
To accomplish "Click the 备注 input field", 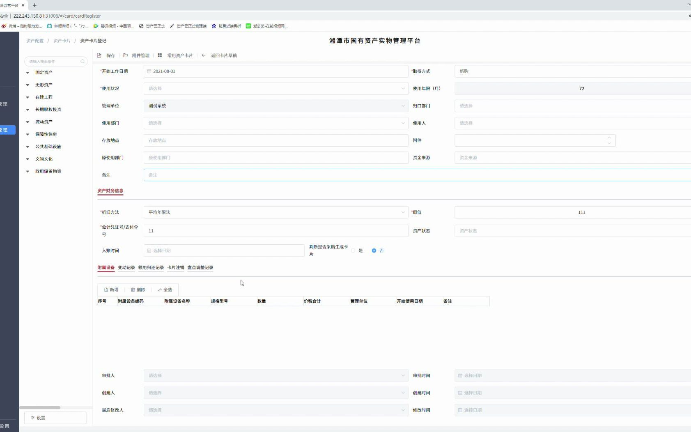I will click(x=417, y=175).
